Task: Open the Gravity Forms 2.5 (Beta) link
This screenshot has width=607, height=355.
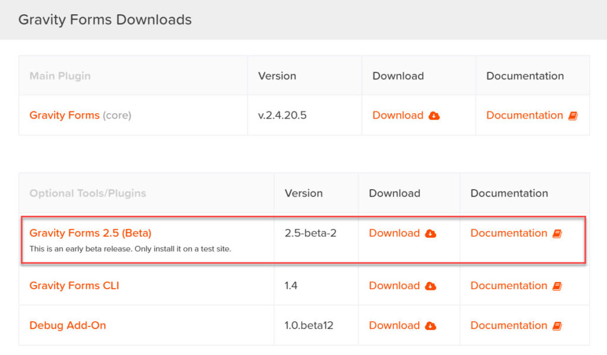Action: pos(90,233)
